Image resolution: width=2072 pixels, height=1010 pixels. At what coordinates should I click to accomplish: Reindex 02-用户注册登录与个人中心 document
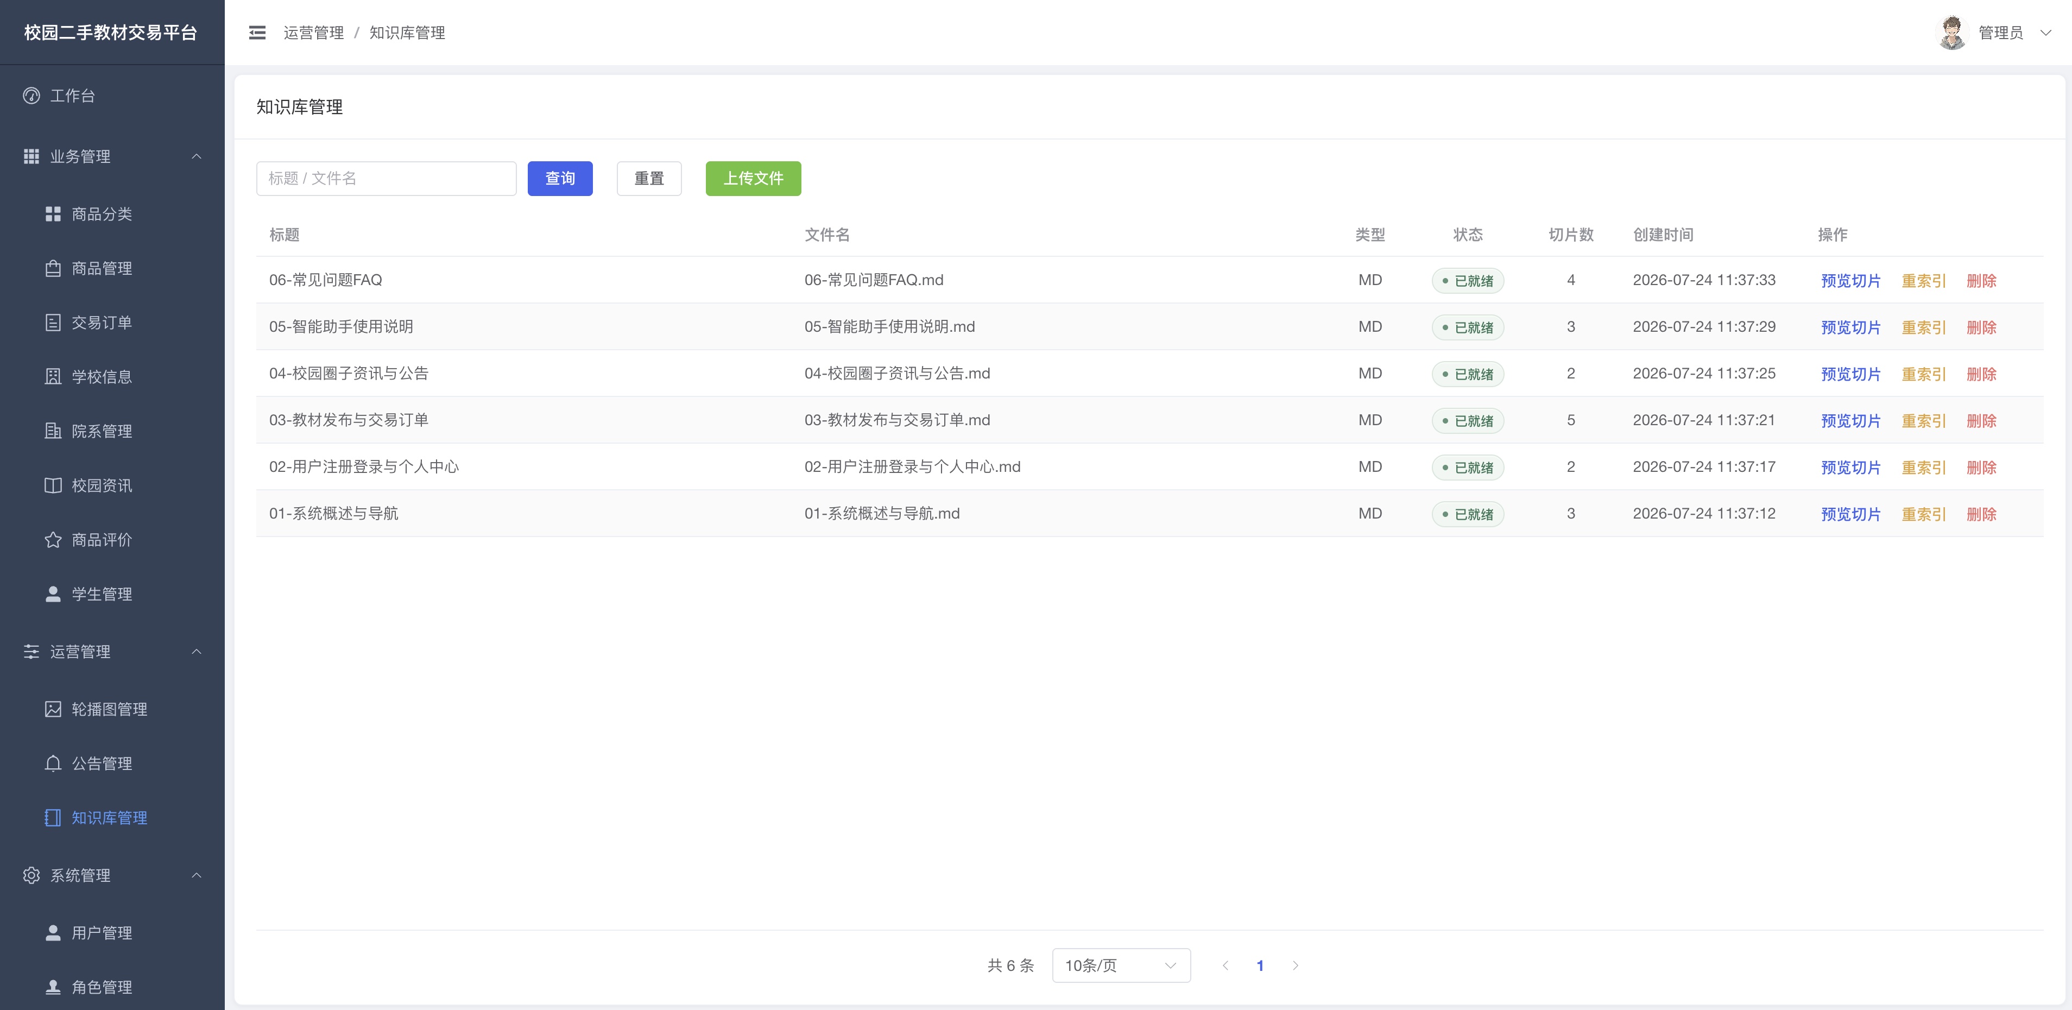click(x=1923, y=467)
